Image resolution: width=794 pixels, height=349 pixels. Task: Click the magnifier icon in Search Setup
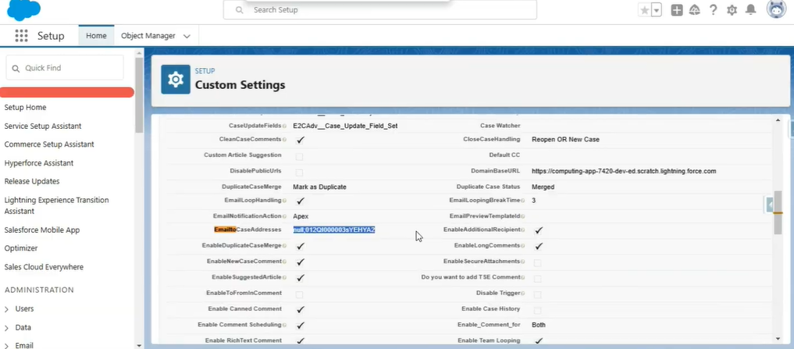240,9
